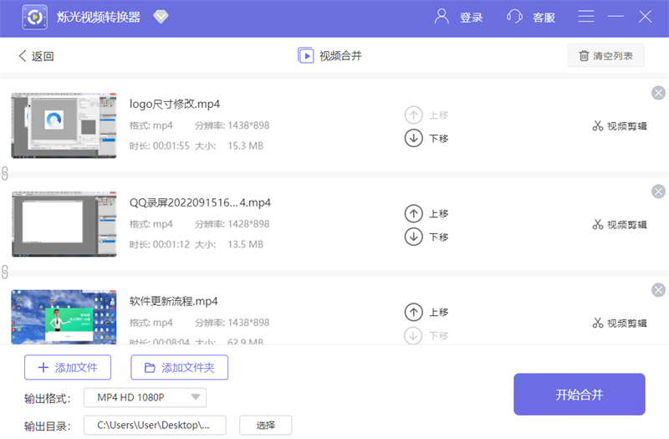Click the output directory path field
This screenshot has width=669, height=439.
[155, 425]
